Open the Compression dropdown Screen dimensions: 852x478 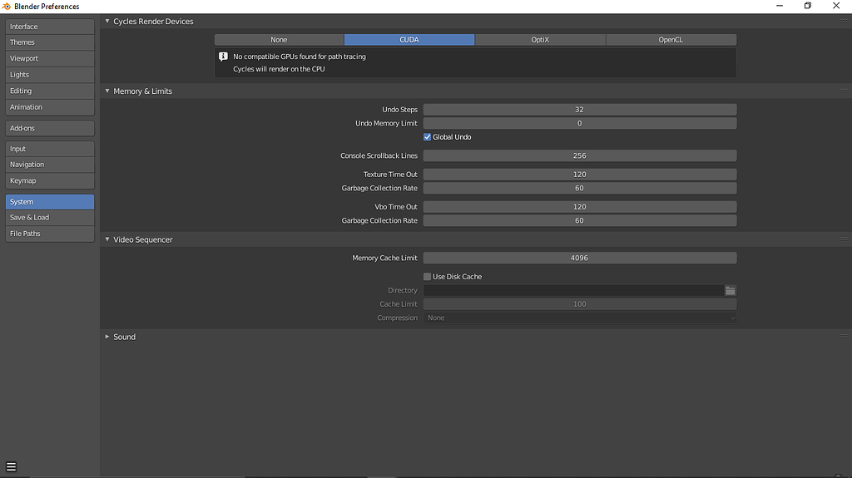click(x=580, y=318)
